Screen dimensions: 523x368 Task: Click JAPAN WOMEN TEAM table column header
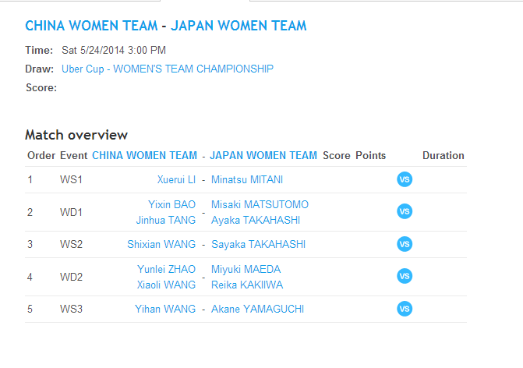263,155
